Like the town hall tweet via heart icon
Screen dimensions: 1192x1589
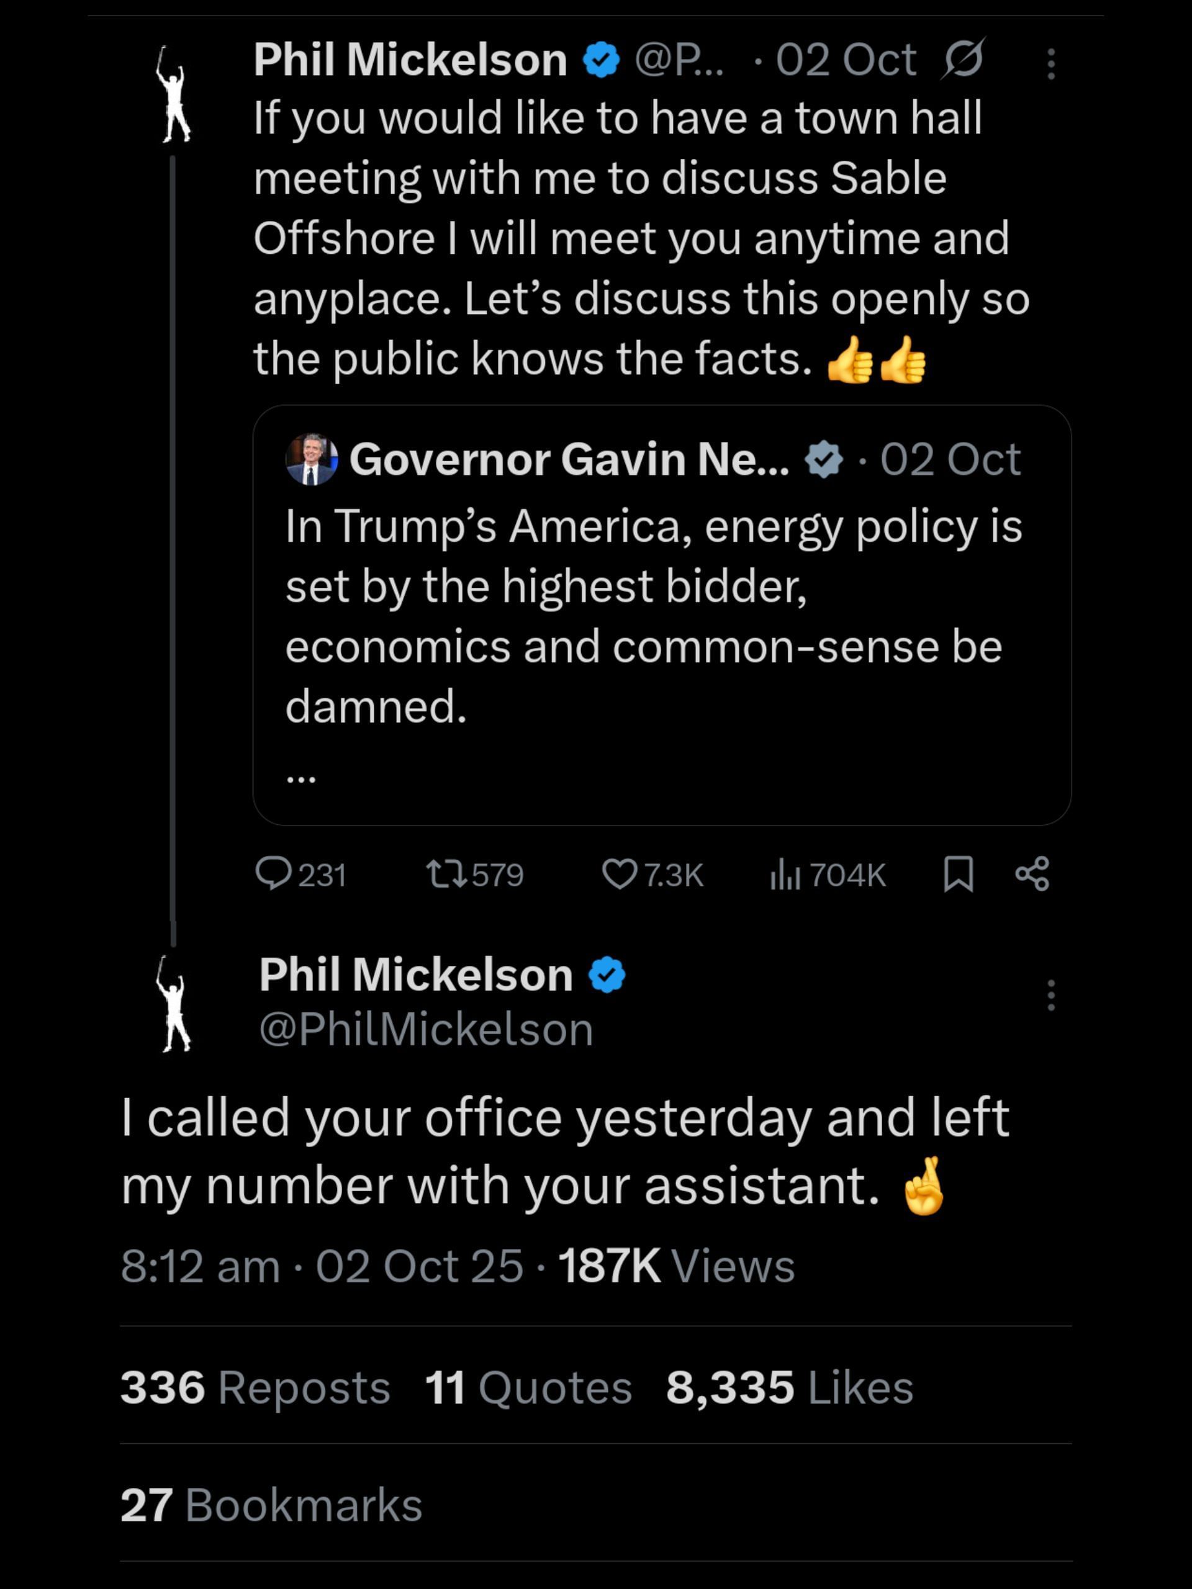(618, 874)
